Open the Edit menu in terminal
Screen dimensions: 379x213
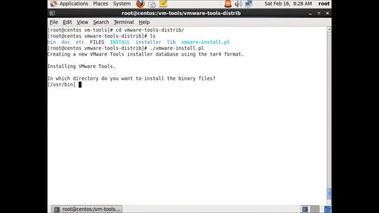click(x=67, y=22)
